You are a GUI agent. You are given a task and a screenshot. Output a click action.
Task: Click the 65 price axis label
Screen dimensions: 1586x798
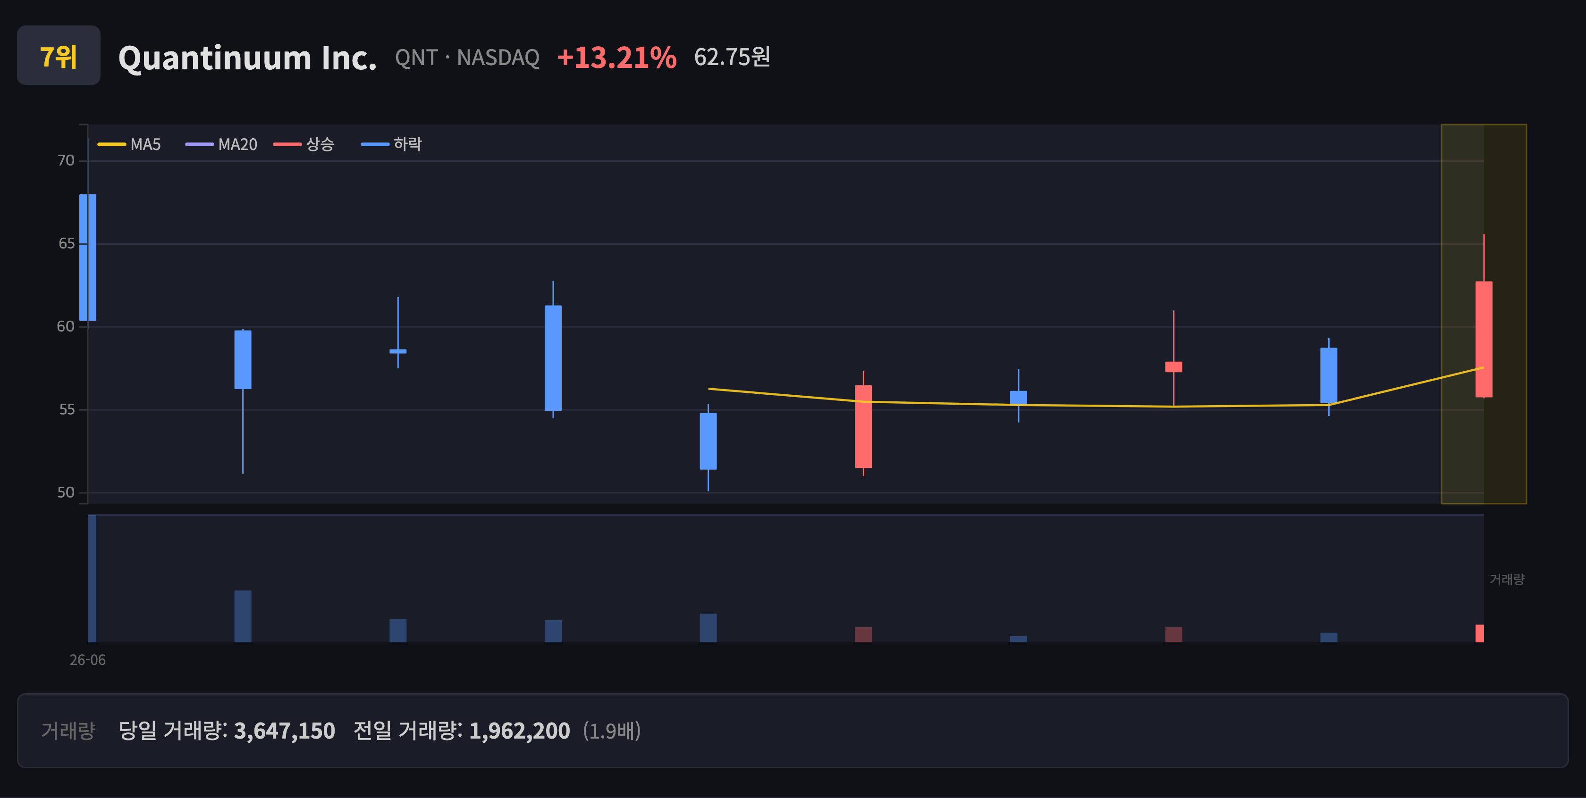pyautogui.click(x=66, y=244)
